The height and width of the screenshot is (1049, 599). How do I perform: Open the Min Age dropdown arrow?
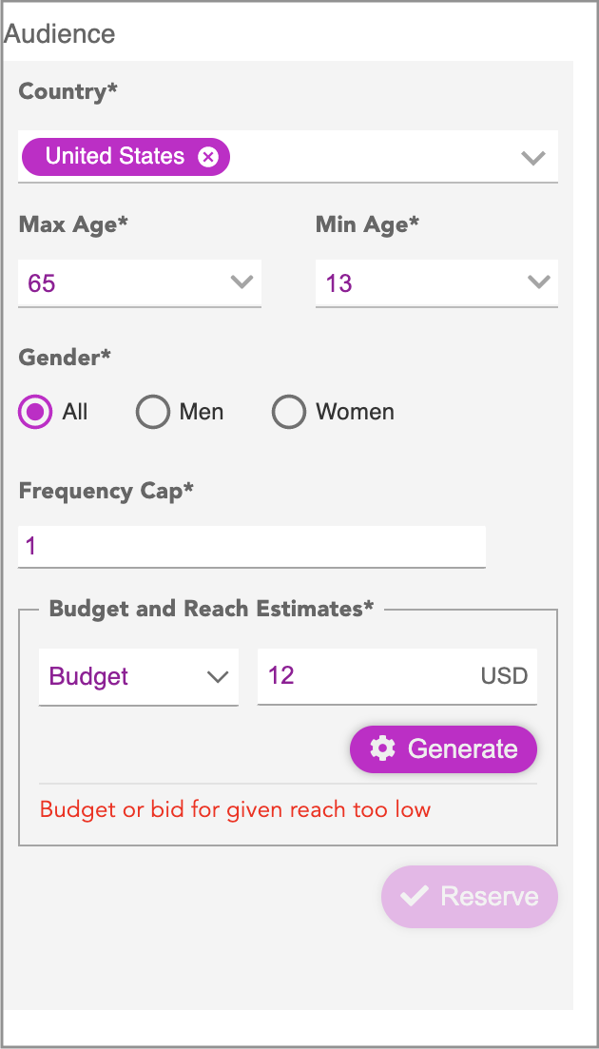[x=538, y=282]
